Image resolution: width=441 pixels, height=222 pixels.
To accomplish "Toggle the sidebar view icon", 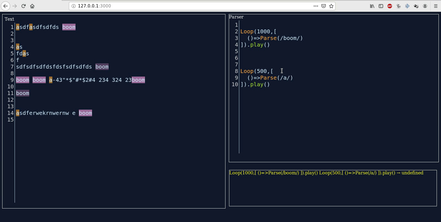I will coord(381,6).
